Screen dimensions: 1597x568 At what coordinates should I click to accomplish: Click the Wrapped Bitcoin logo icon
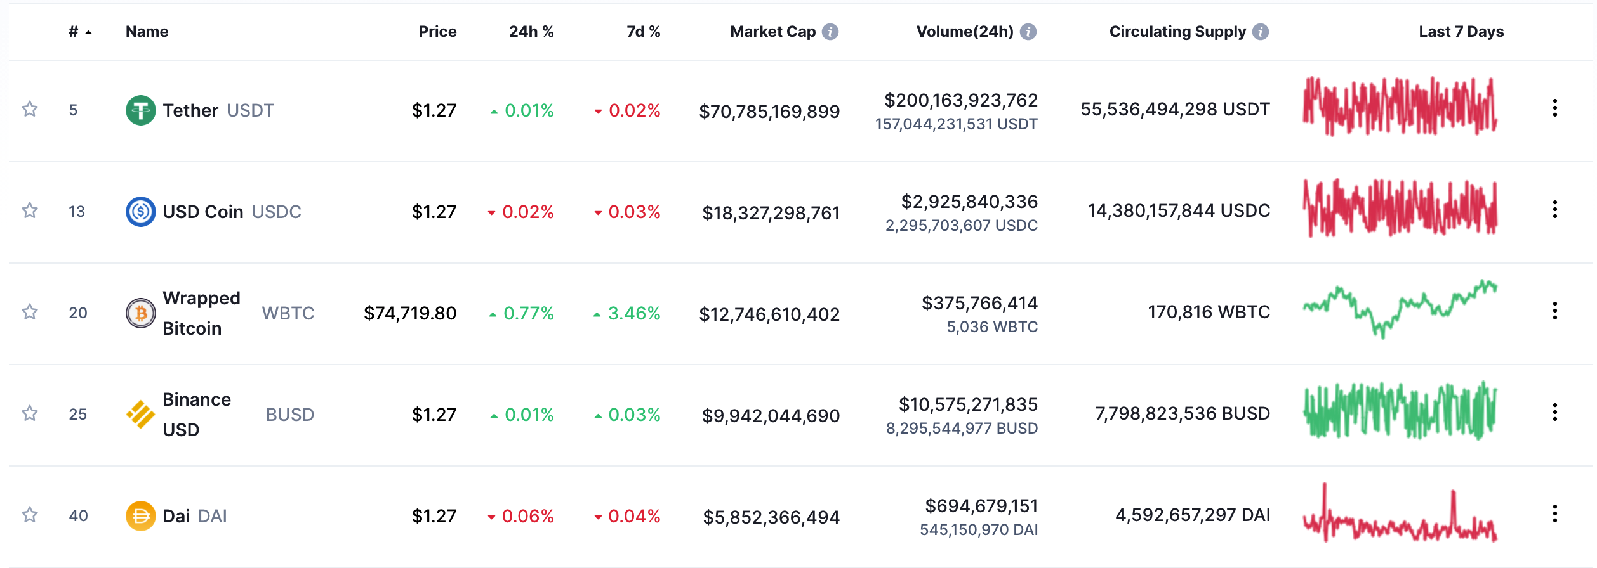point(141,313)
